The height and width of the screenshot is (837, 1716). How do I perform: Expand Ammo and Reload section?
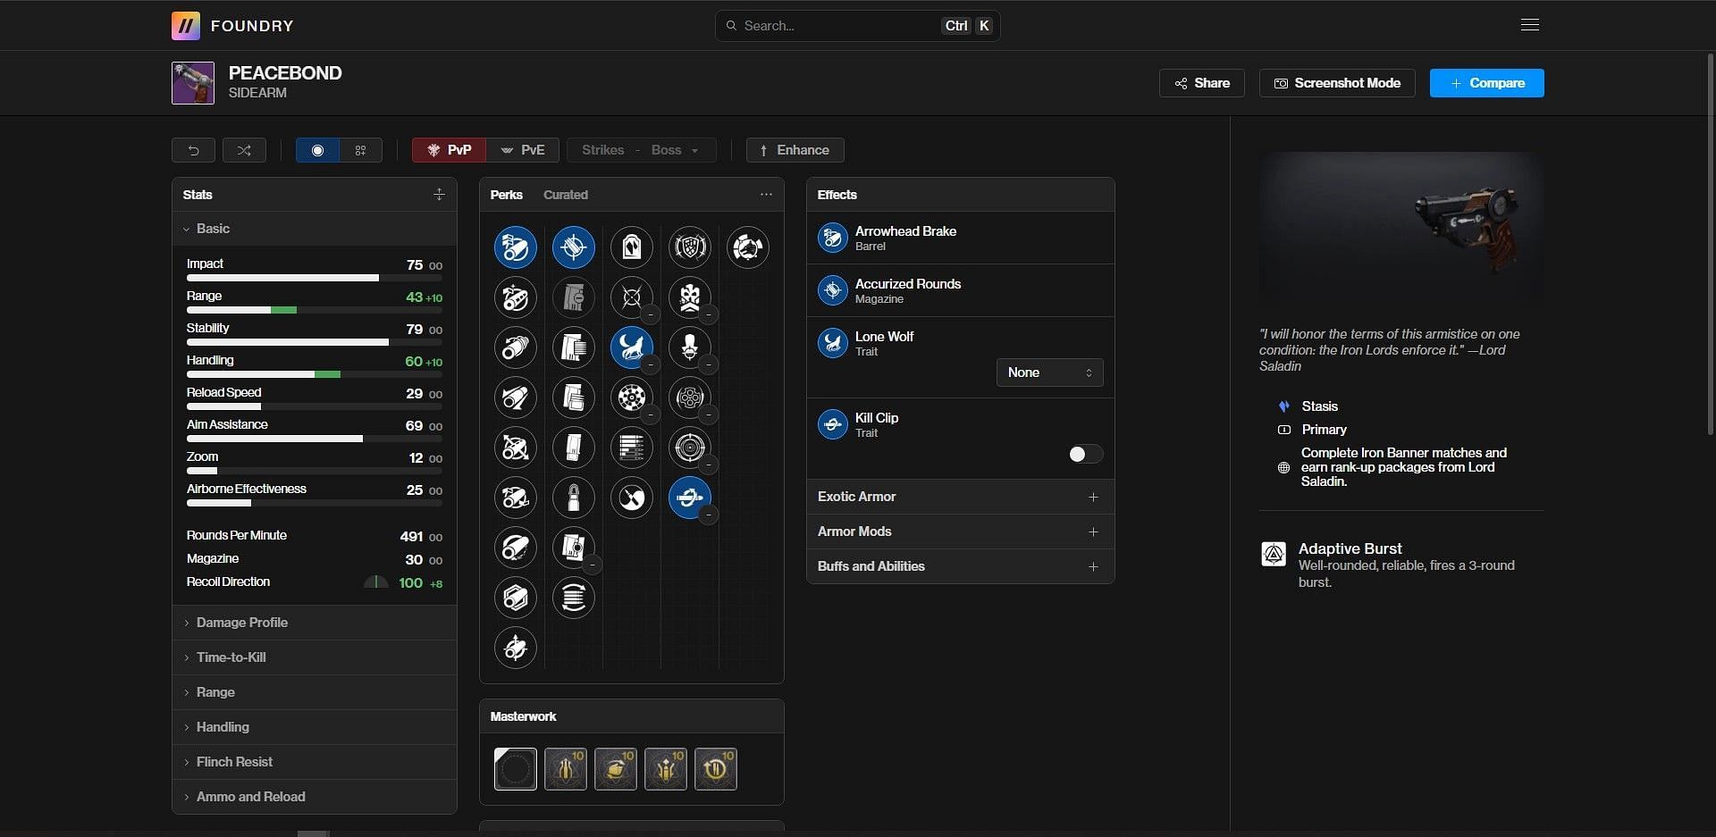(315, 797)
